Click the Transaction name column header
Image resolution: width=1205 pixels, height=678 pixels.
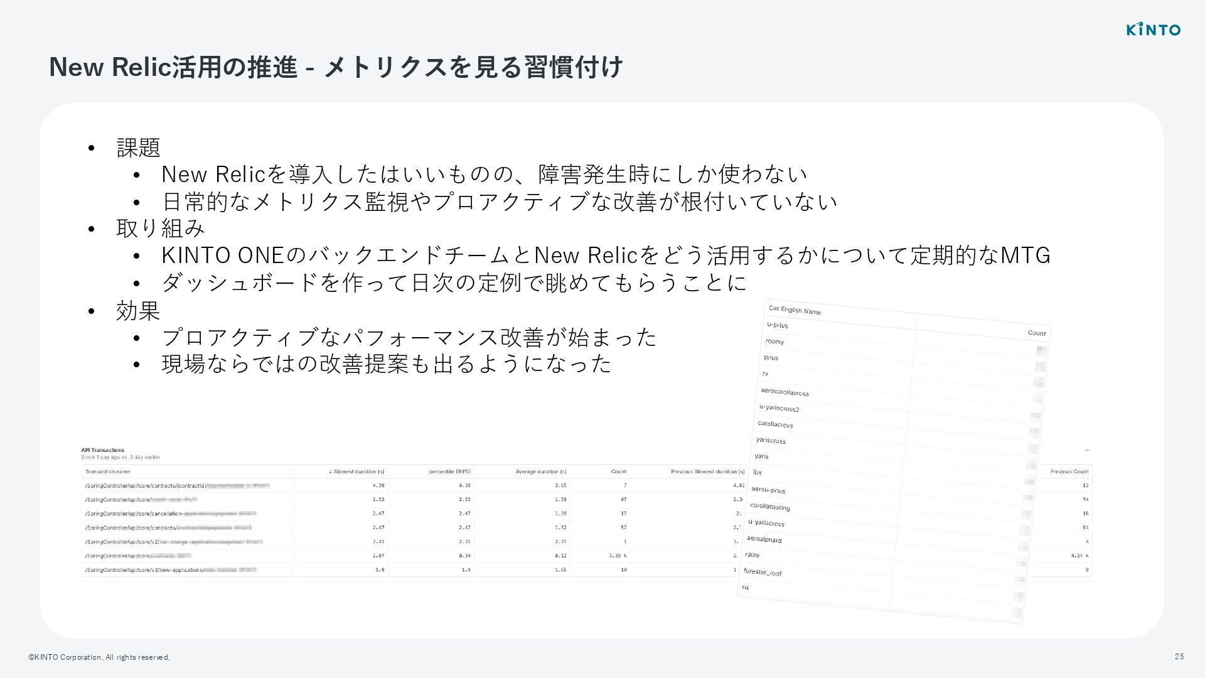pyautogui.click(x=108, y=471)
